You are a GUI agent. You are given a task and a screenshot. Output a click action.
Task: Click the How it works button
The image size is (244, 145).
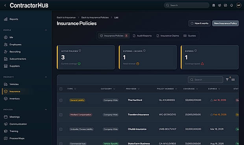point(200,23)
